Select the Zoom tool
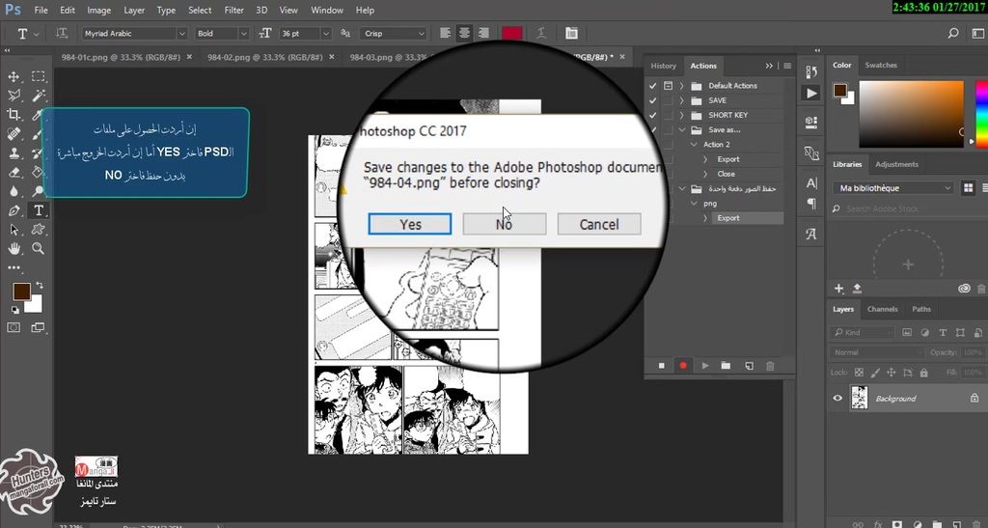The image size is (988, 528). click(39, 248)
